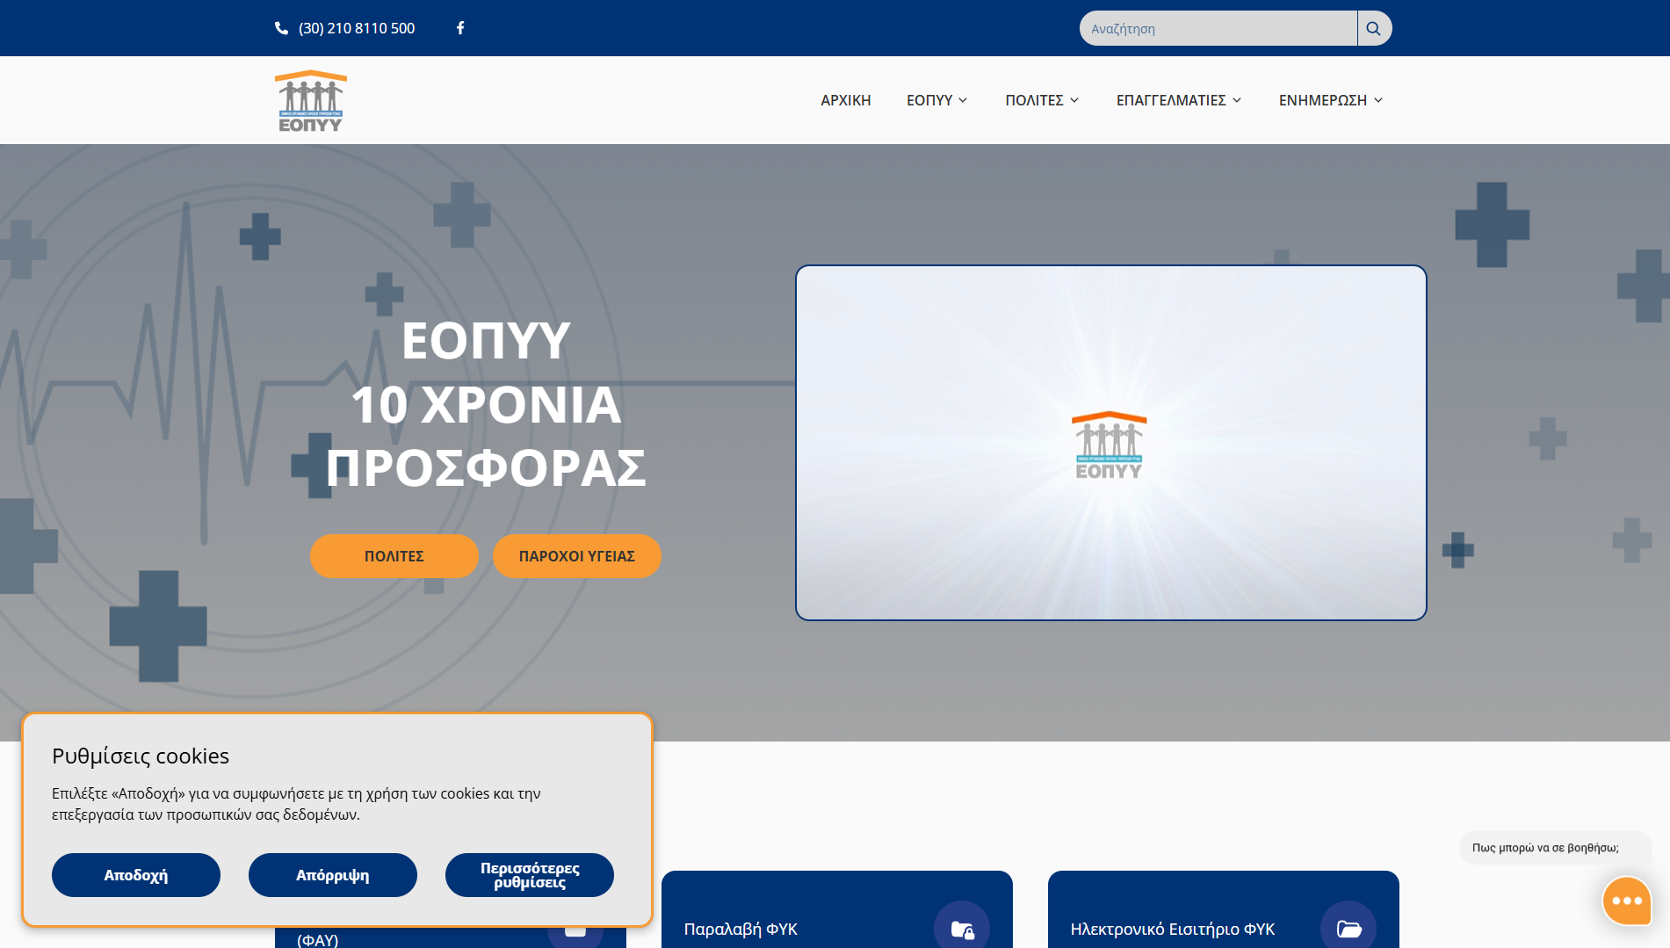This screenshot has height=948, width=1670.
Task: Click into the Αναζήτηση search field
Action: pyautogui.click(x=1218, y=28)
